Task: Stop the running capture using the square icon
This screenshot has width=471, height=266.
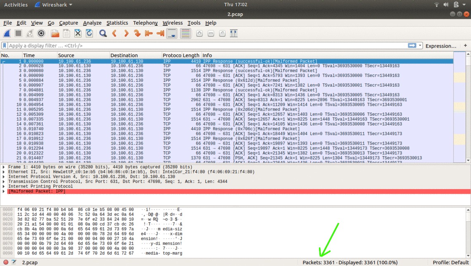Action: click(18, 33)
